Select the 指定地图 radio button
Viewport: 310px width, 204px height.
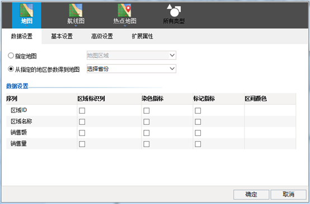click(11, 56)
